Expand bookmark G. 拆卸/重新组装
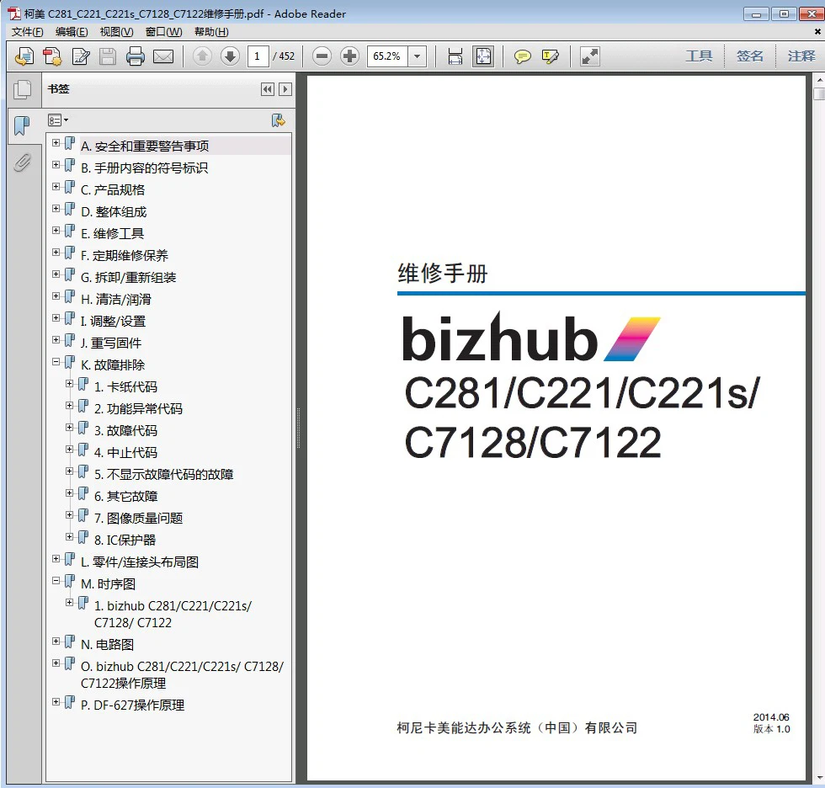The height and width of the screenshot is (788, 825). tap(56, 274)
